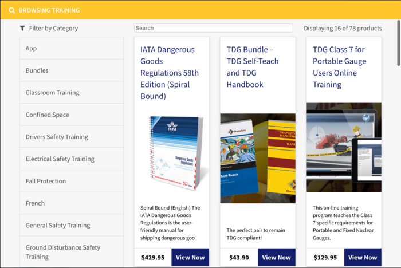Open TDG Class 7 Portable Gauge title
This screenshot has height=268, width=401.
pyautogui.click(x=339, y=67)
